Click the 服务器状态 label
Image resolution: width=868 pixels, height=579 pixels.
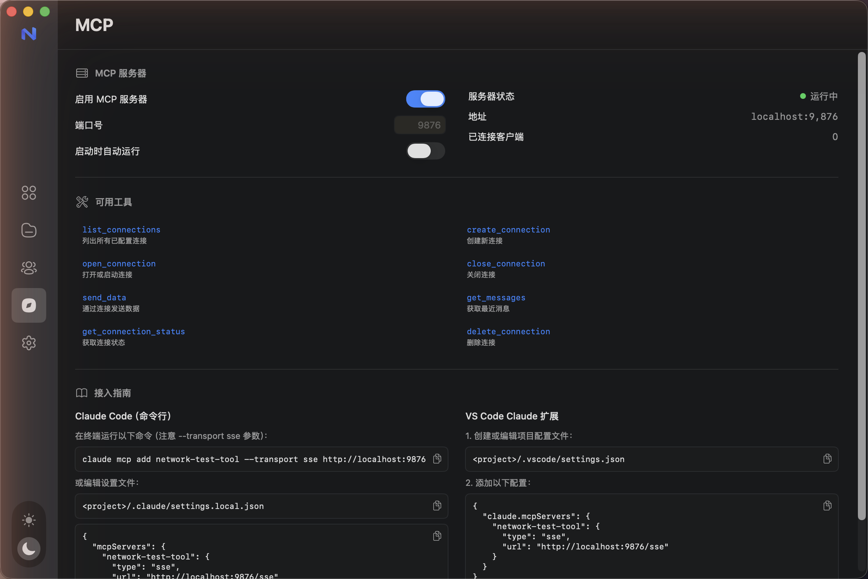491,96
